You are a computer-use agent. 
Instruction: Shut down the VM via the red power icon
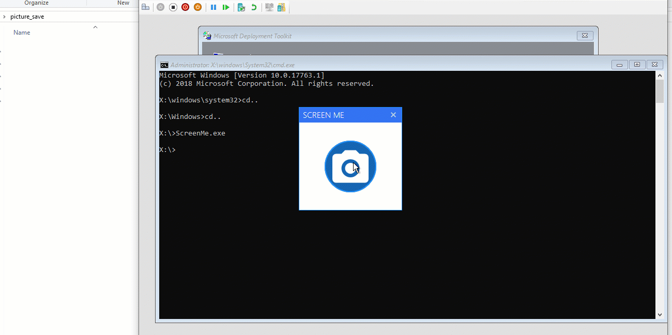[185, 7]
